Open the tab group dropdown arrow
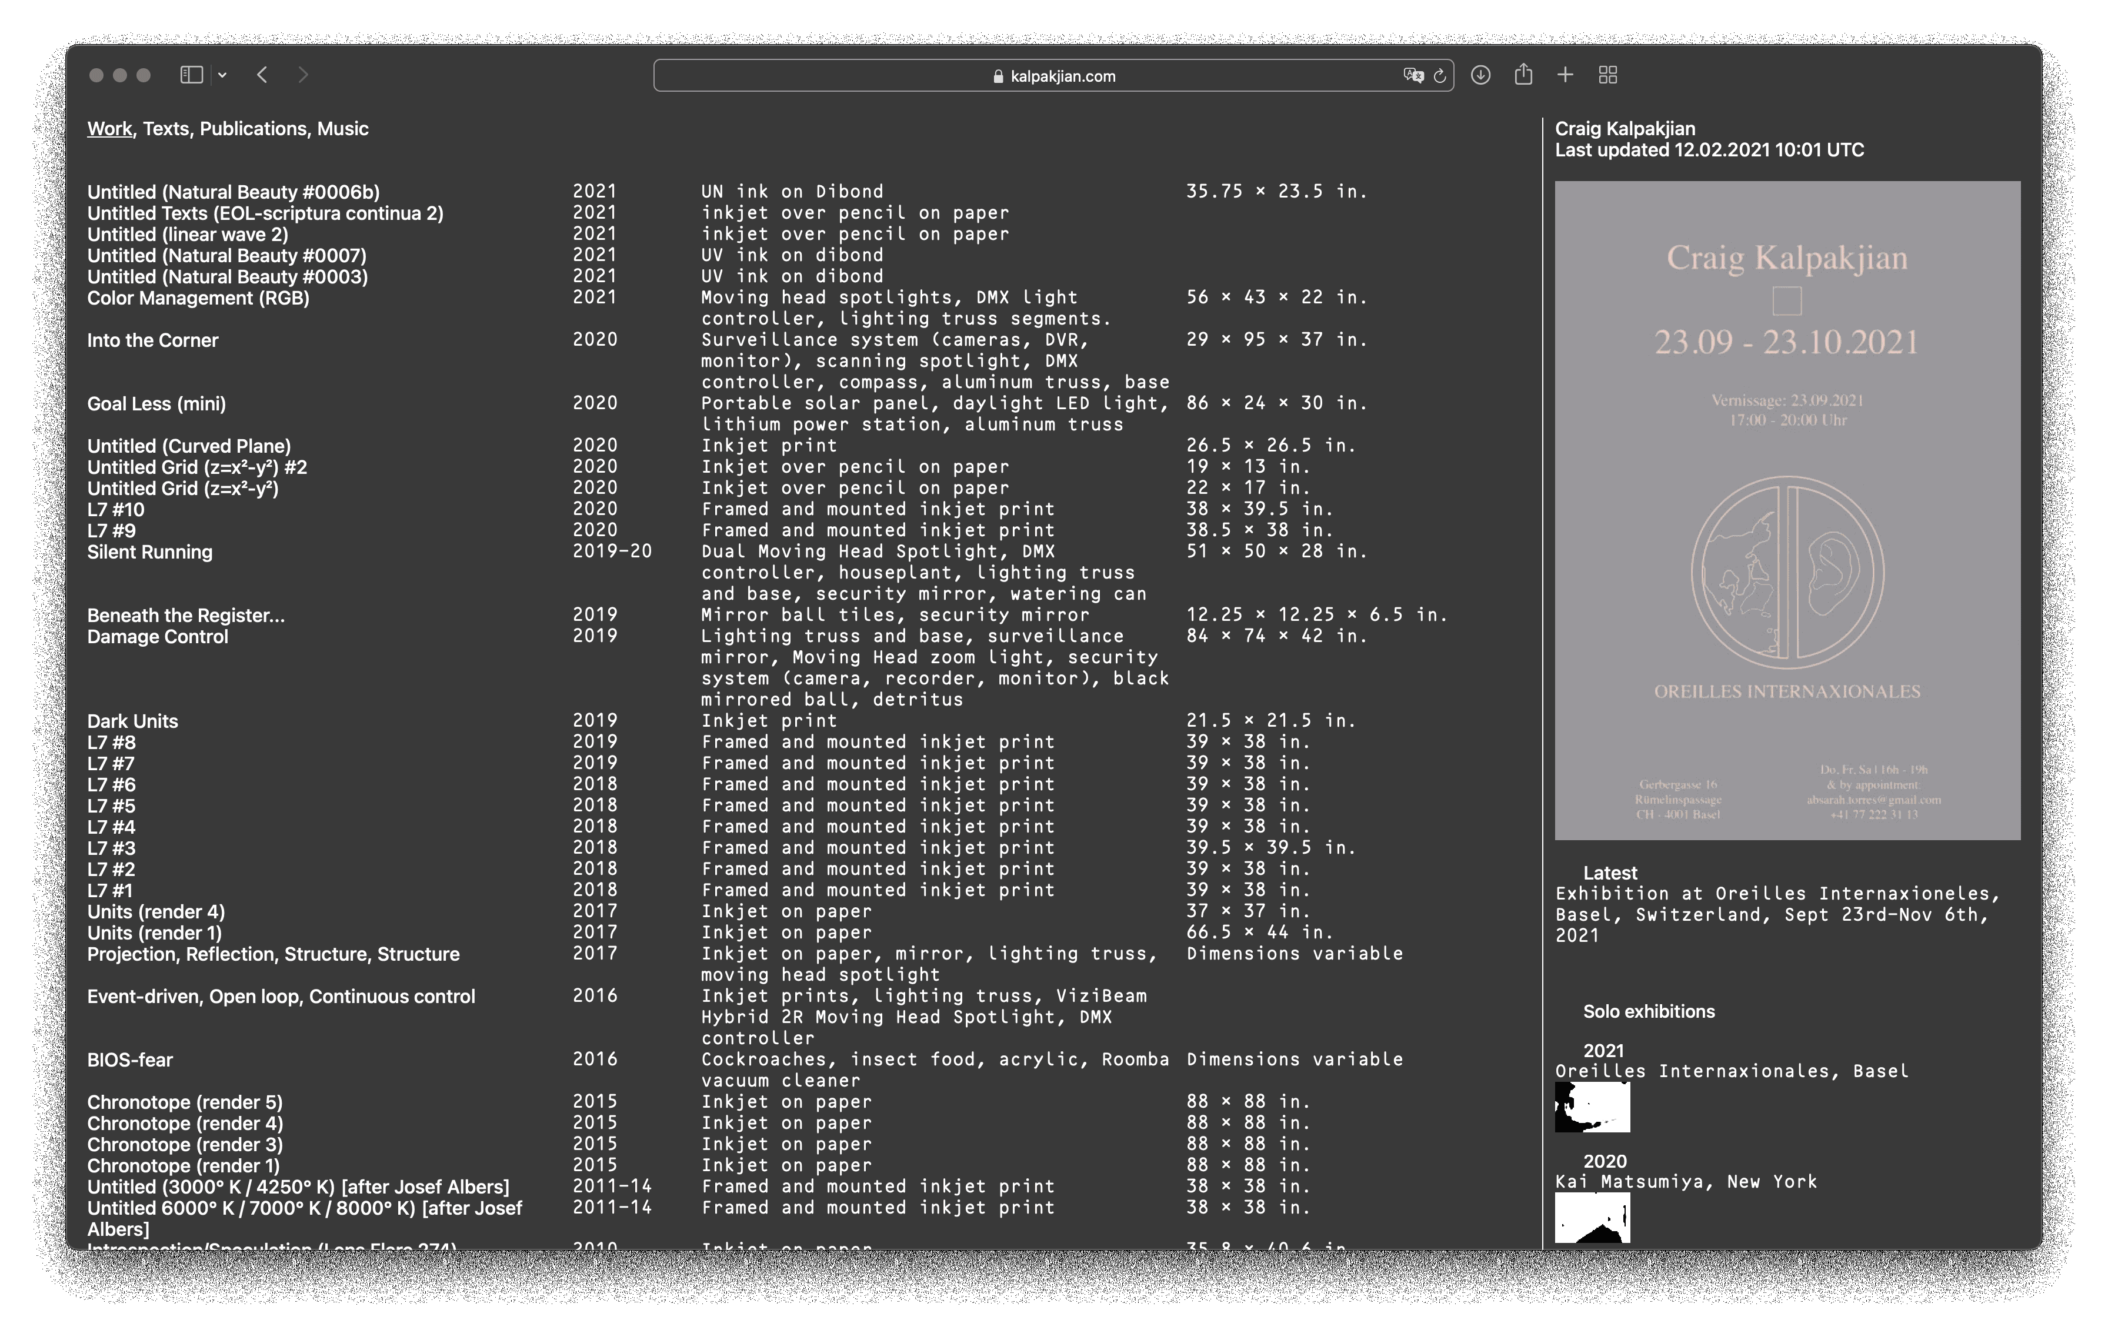Screen dimensions: 2108x1337 [222, 75]
